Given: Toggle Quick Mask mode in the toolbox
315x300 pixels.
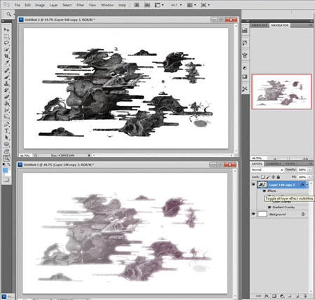Looking at the screenshot, I should (x=6, y=179).
